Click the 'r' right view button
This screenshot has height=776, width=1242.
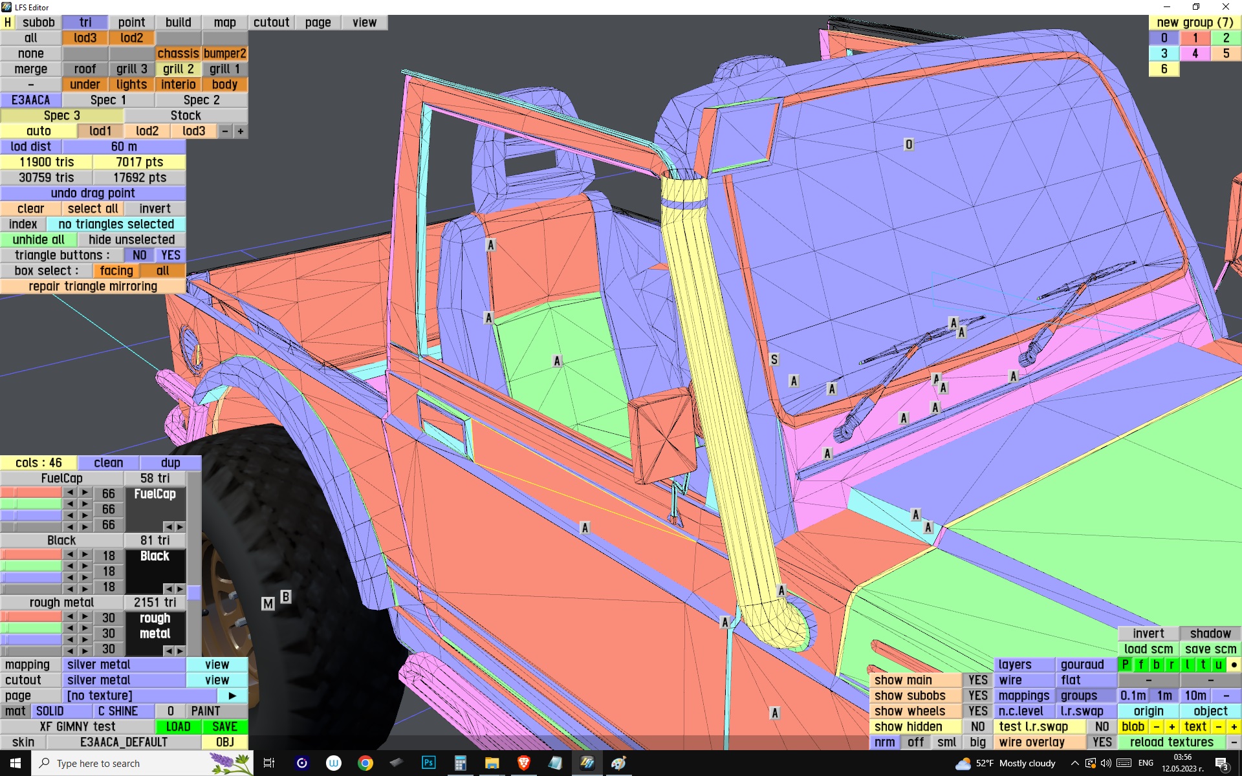(1171, 665)
